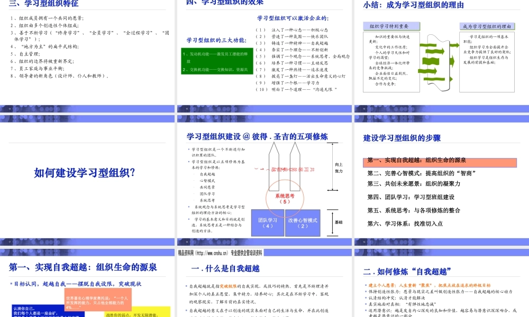Click list item 1、组织成员拥有一个共同的愿景
The image size is (529, 317).
[47, 18]
